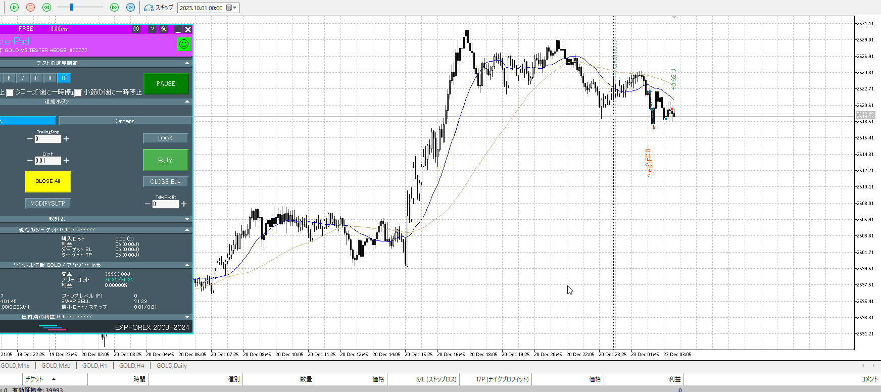Enable the クローズ後に一時停止 checkbox
Viewport: 881px width, 392px height.
tap(10, 92)
